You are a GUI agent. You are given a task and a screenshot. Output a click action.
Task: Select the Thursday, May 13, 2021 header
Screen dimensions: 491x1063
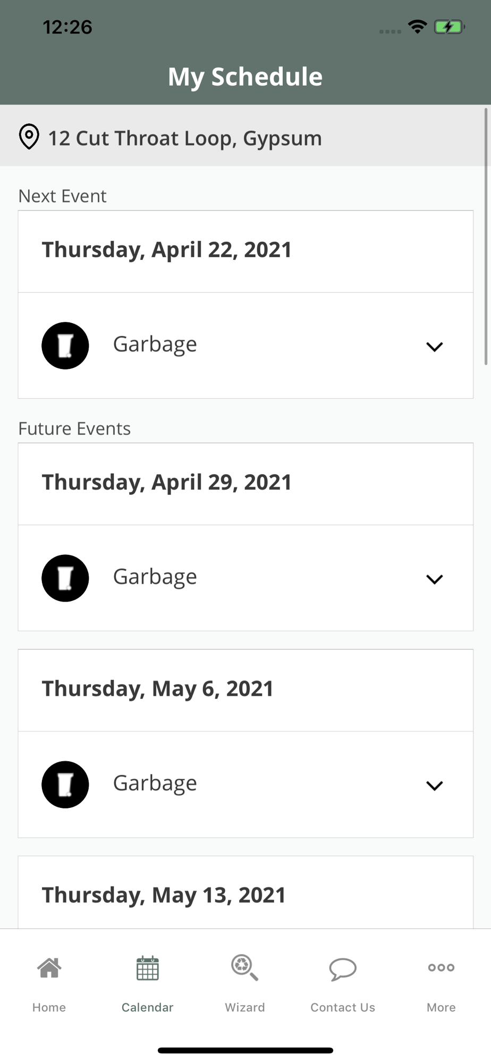click(x=164, y=895)
